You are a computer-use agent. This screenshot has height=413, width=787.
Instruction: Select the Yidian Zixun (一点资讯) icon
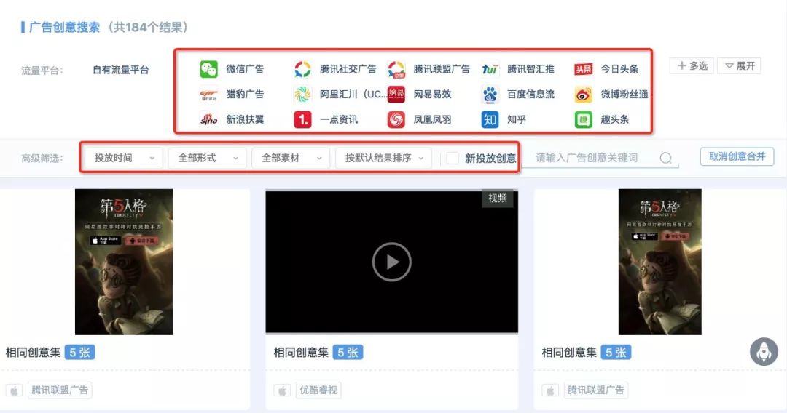coord(302,120)
